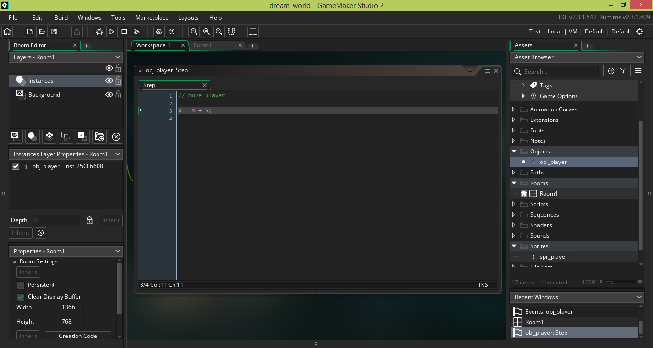653x348 pixels.
Task: Delete the selected layer
Action: point(116,137)
